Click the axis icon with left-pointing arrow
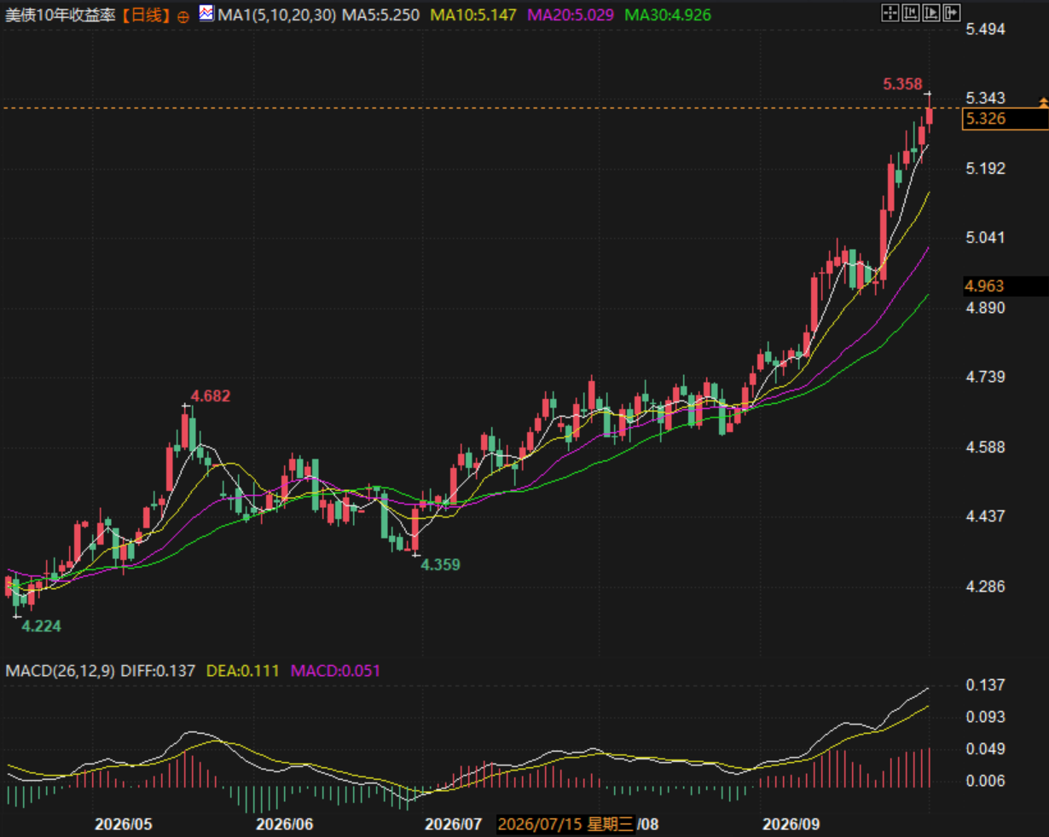This screenshot has width=1049, height=837. (910, 13)
